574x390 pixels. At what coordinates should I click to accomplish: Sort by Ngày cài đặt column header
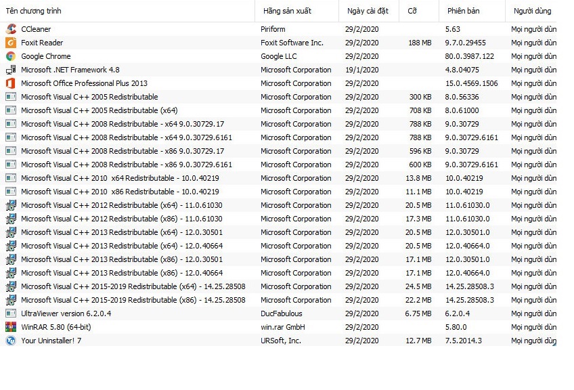click(x=369, y=11)
